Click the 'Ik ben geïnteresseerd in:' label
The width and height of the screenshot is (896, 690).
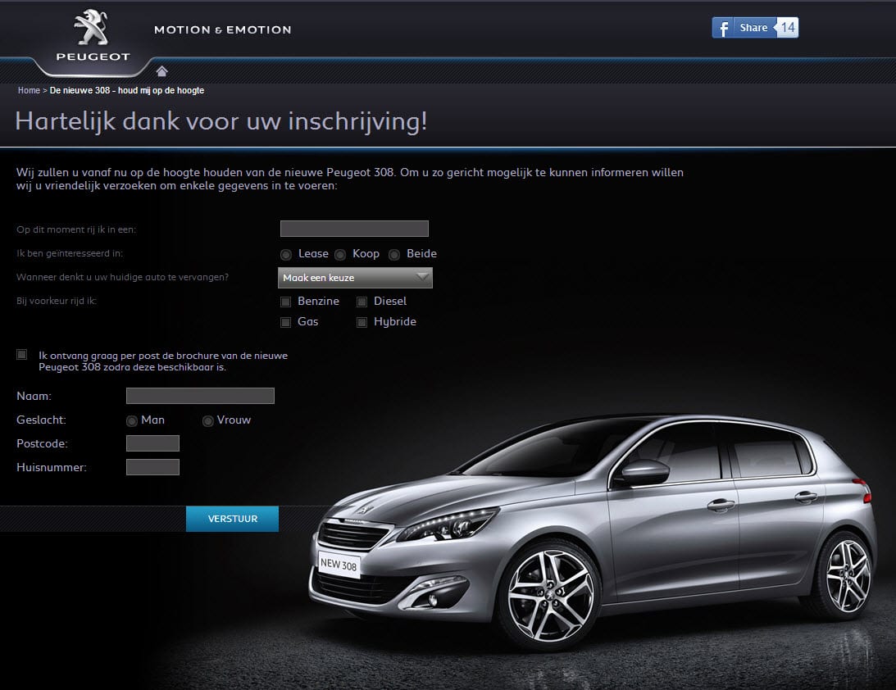[x=70, y=253]
